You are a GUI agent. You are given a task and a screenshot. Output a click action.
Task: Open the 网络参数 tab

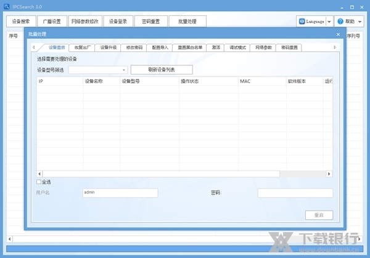tap(263, 47)
